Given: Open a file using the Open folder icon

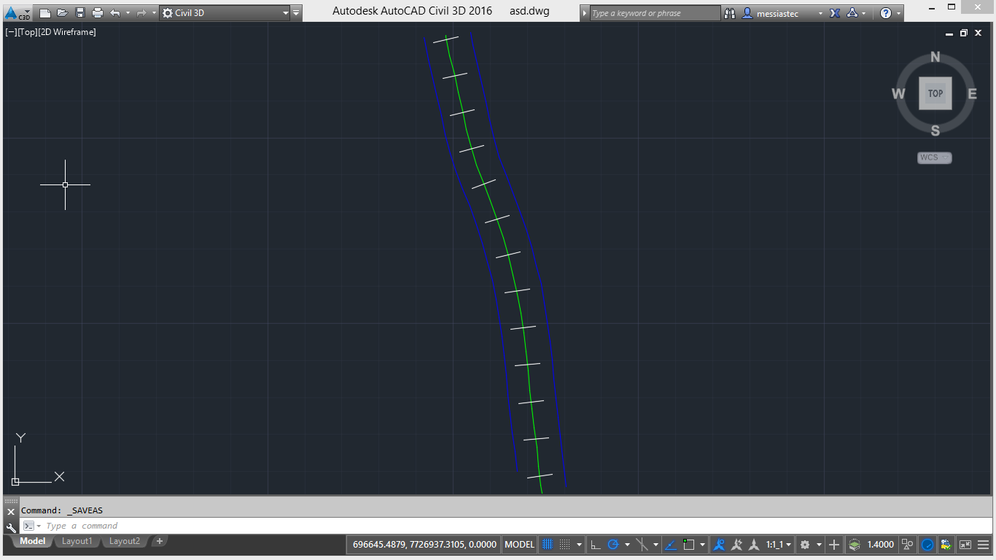Looking at the screenshot, I should click(x=62, y=12).
